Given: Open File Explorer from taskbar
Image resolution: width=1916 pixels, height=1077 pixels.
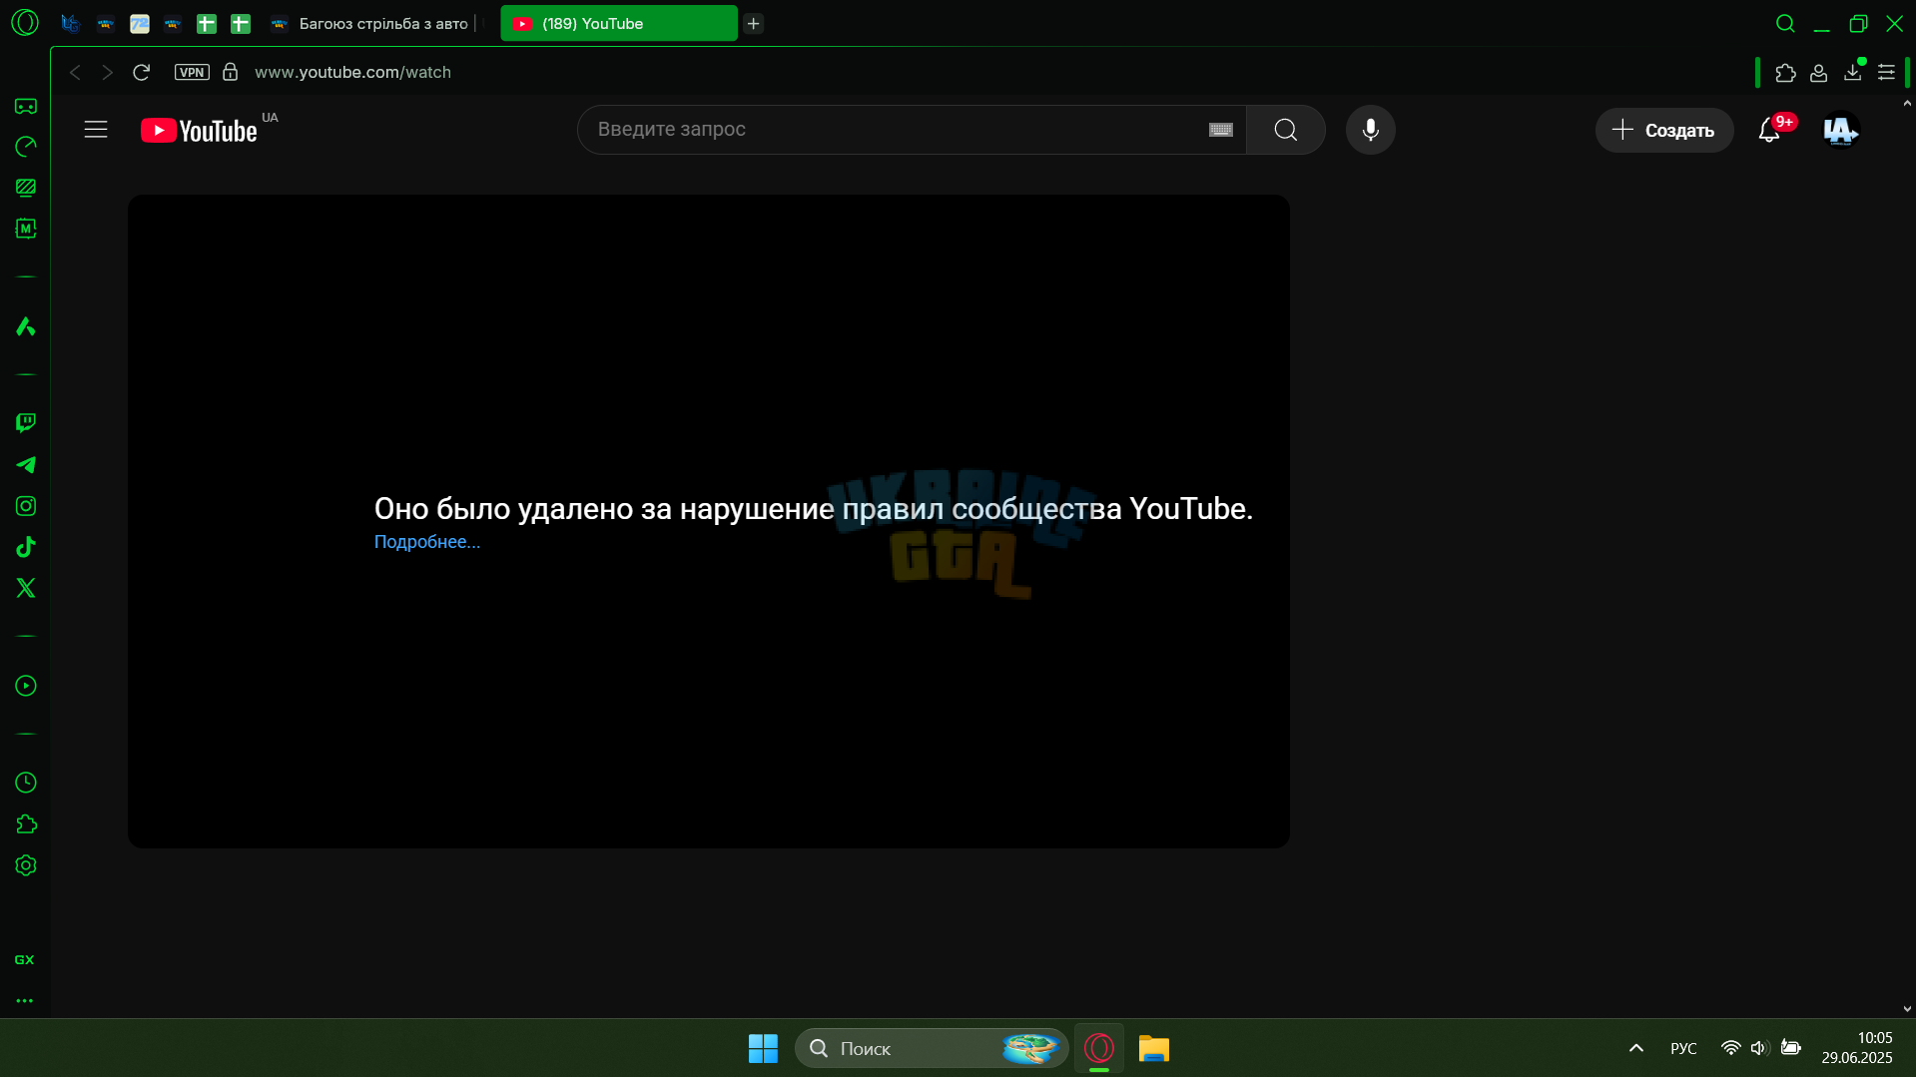Looking at the screenshot, I should point(1154,1048).
